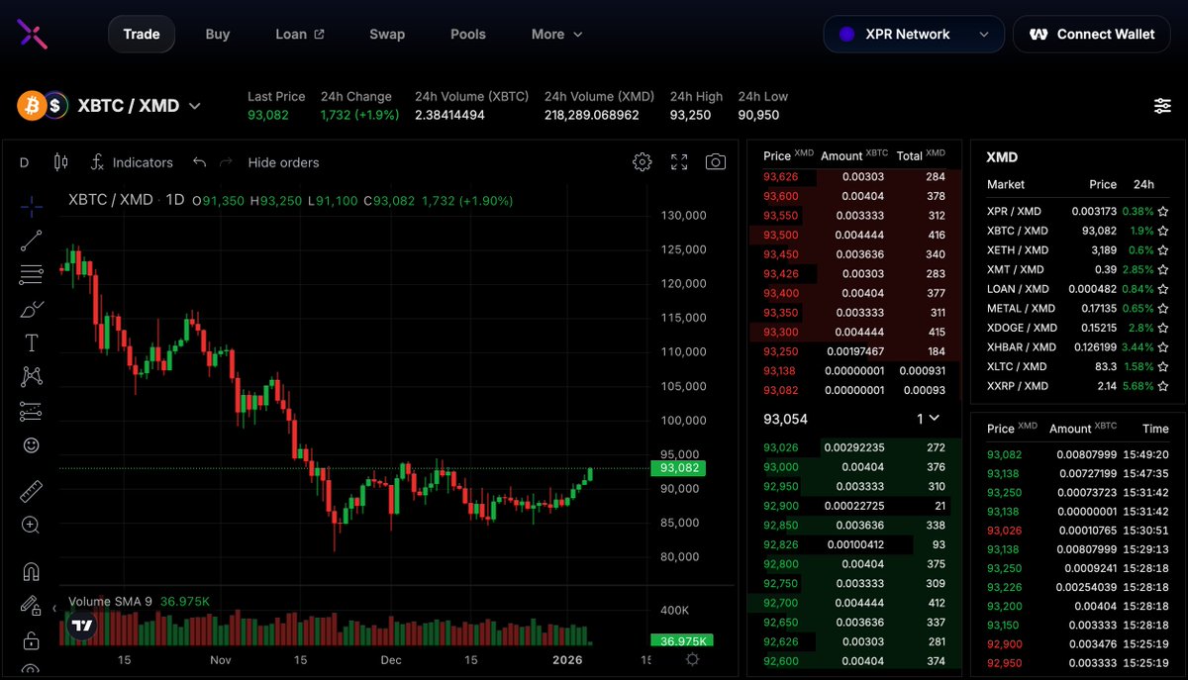Click the 93,250 ask price row
1188x680 pixels.
pos(854,351)
